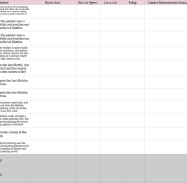
Task: Select Lens mm cell in 'appears frustrated' row
Action: (x=111, y=120)
